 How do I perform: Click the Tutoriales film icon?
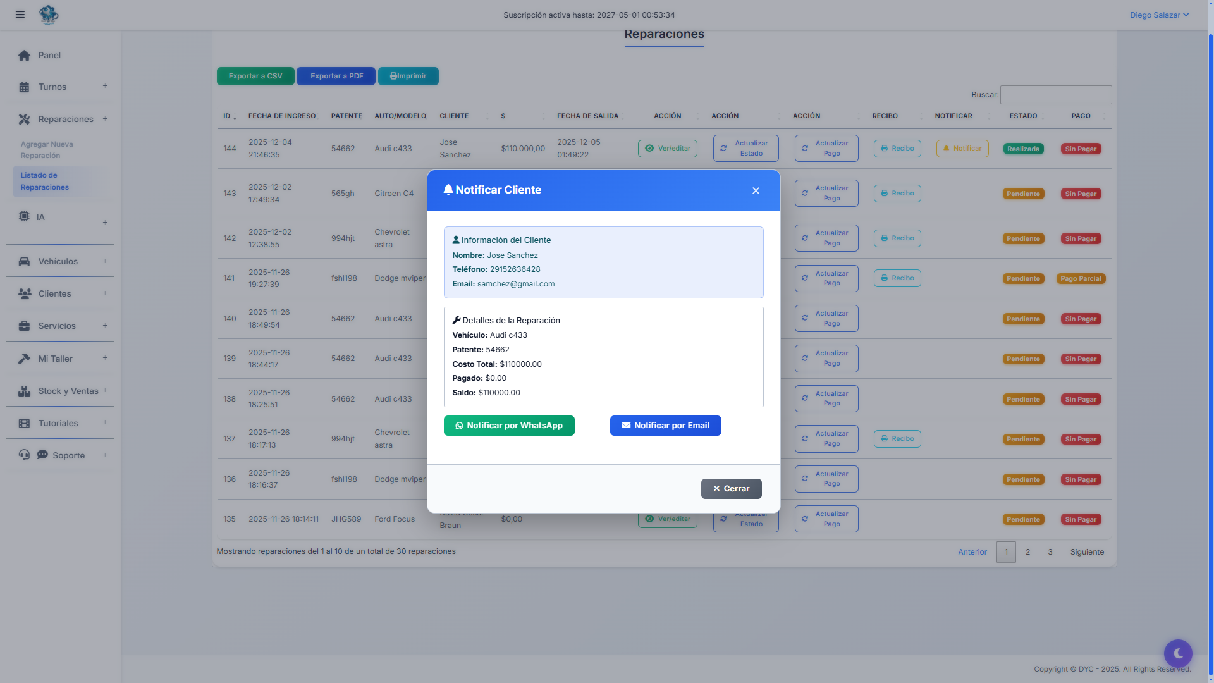(24, 423)
